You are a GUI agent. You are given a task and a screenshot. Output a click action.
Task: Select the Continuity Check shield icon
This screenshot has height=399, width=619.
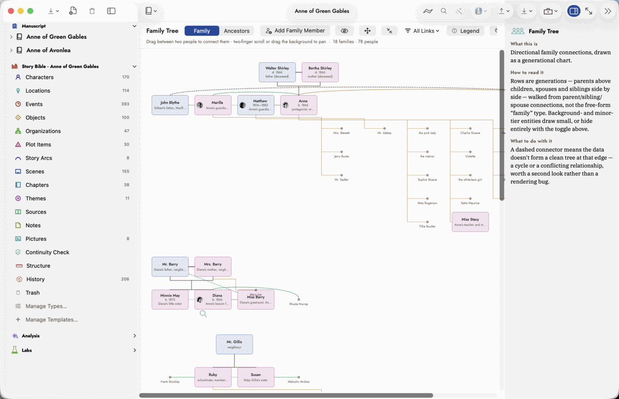click(x=18, y=252)
